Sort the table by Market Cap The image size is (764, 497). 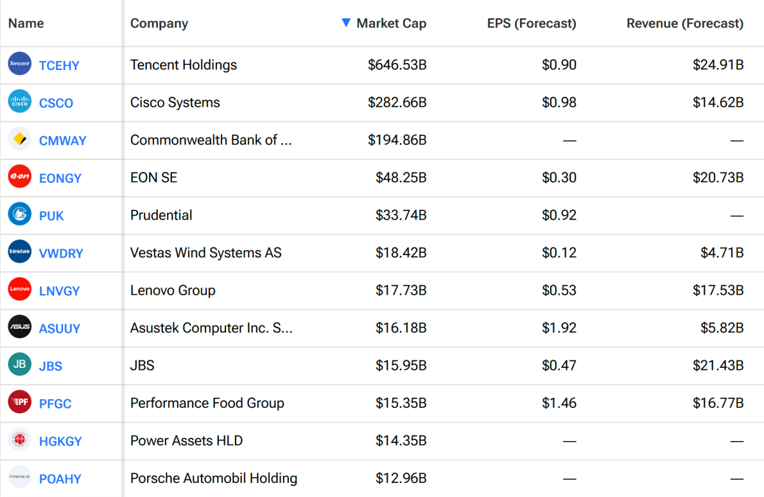(x=391, y=24)
